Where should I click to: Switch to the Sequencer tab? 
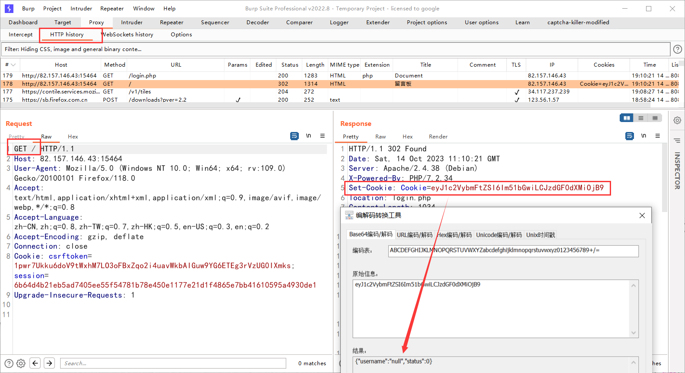[215, 22]
